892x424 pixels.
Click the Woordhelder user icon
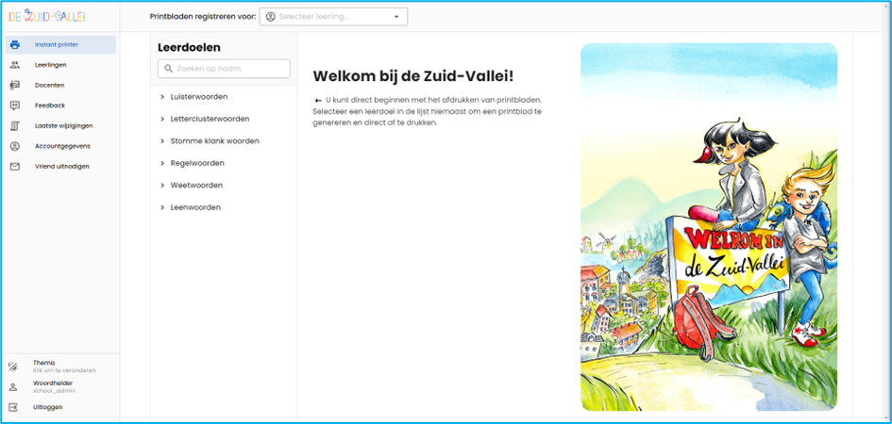tap(13, 386)
